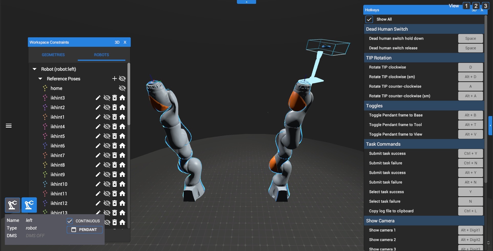This screenshot has width=493, height=251.
Task: Collapse the TIP Rotation section header
Action: click(x=424, y=58)
